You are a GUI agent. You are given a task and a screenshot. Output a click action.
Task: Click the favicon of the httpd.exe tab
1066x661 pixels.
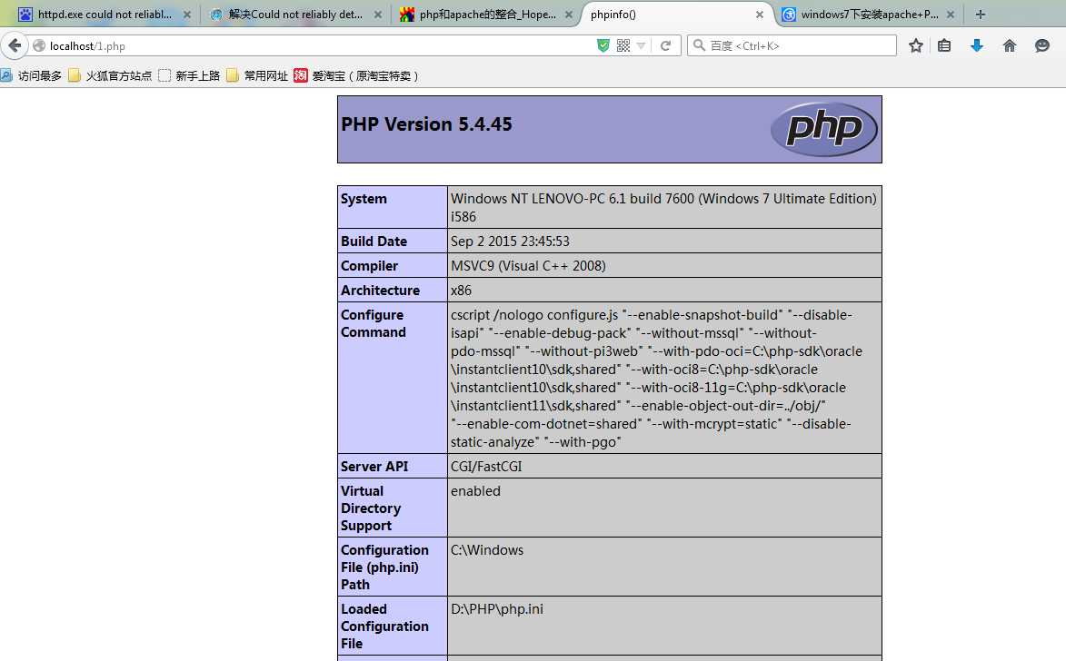pyautogui.click(x=25, y=15)
